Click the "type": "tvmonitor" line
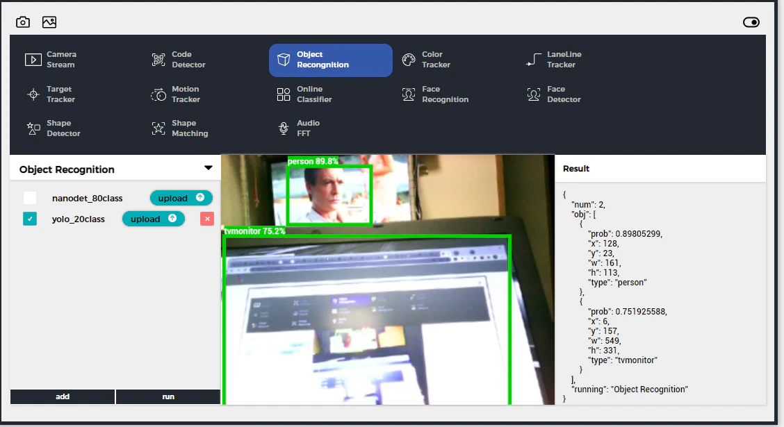 pyautogui.click(x=623, y=360)
